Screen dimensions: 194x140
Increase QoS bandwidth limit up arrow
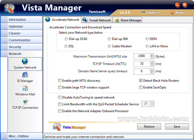point(152,102)
